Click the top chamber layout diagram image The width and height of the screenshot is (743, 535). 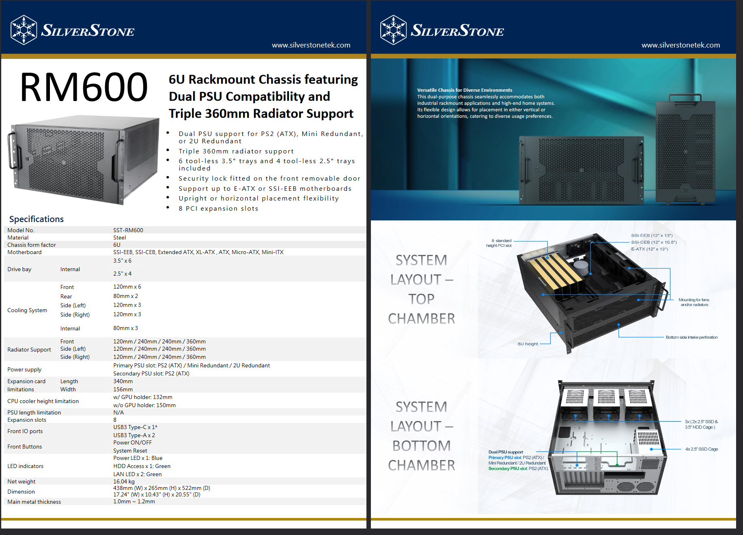[x=592, y=292]
